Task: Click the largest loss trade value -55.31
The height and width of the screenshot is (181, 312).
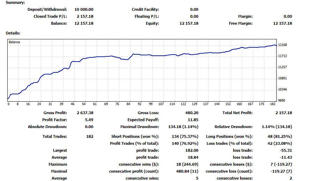Action: (x=286, y=150)
